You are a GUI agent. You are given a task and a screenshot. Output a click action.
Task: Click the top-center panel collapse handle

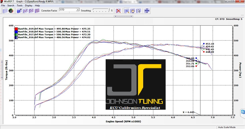[123, 16]
